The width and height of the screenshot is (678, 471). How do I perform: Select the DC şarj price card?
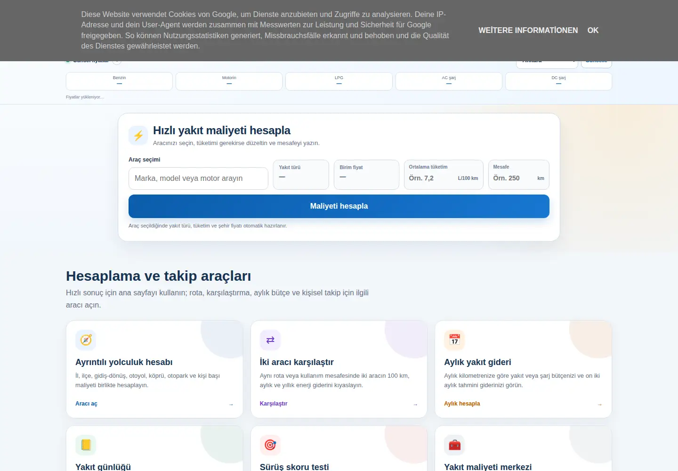tap(558, 81)
